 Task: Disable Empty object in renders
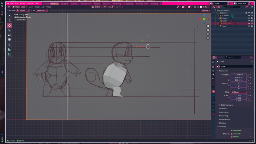[x=252, y=21]
